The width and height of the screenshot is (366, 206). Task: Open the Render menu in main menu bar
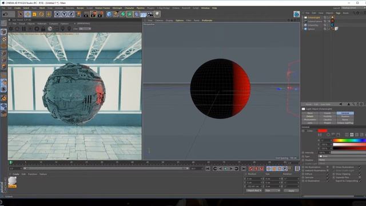pyautogui.click(x=80, y=8)
